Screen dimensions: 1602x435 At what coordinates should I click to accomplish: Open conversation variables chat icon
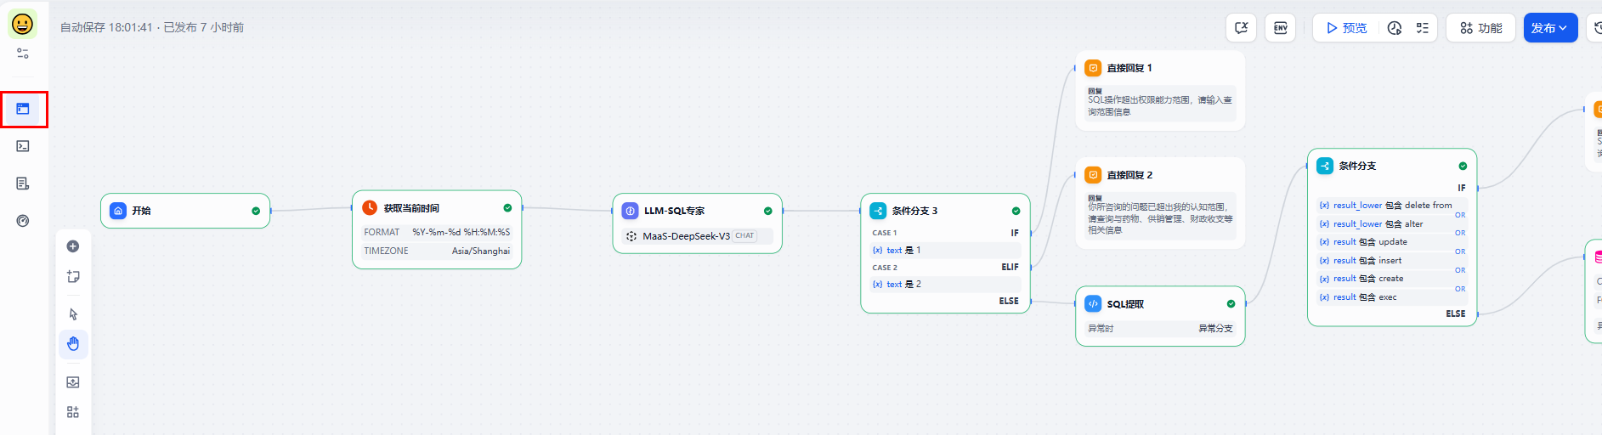click(x=1242, y=28)
